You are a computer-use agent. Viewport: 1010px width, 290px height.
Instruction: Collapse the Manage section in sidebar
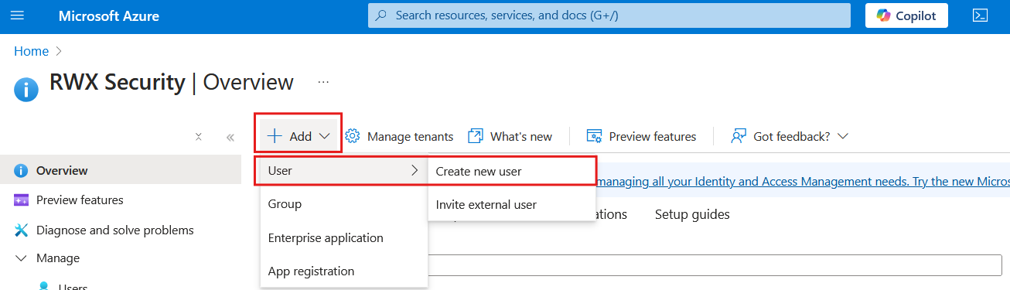pyautogui.click(x=21, y=258)
